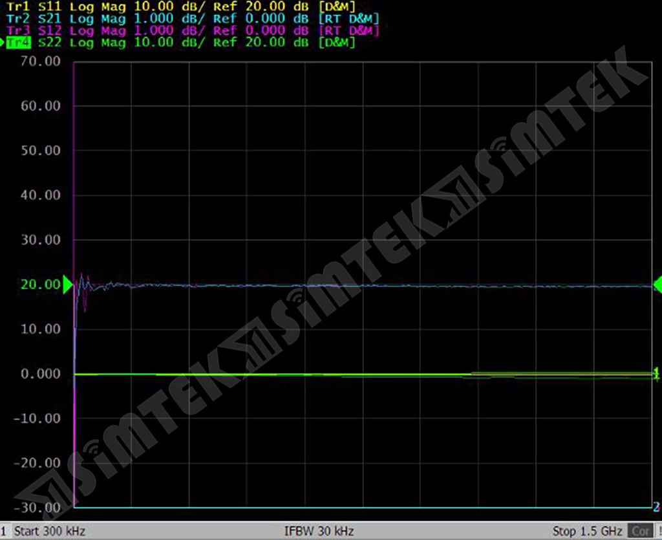Select the Tr2 S21 trace label
The image size is (662, 540).
(x=34, y=19)
